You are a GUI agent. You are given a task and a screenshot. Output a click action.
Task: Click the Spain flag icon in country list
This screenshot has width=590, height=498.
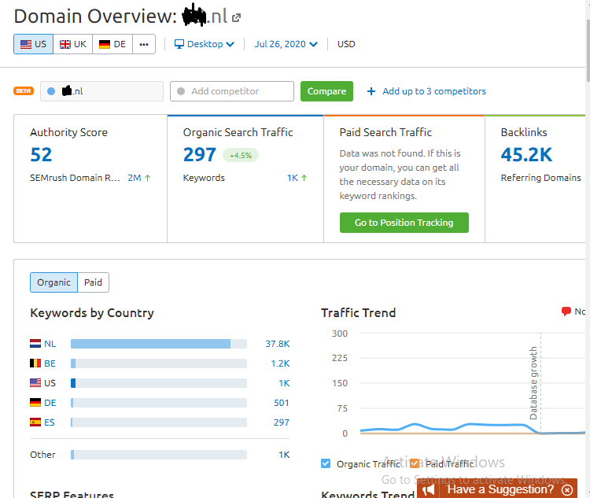coord(35,422)
